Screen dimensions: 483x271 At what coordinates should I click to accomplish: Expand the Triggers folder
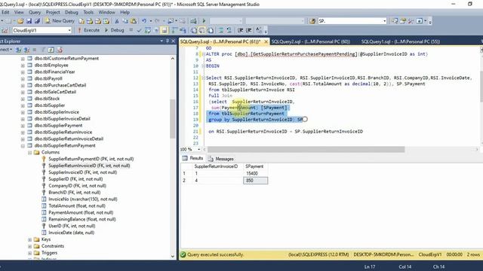coord(30,253)
